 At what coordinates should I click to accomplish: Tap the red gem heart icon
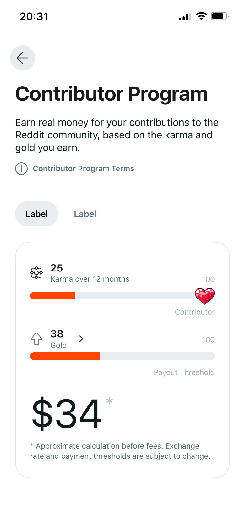coord(204,296)
